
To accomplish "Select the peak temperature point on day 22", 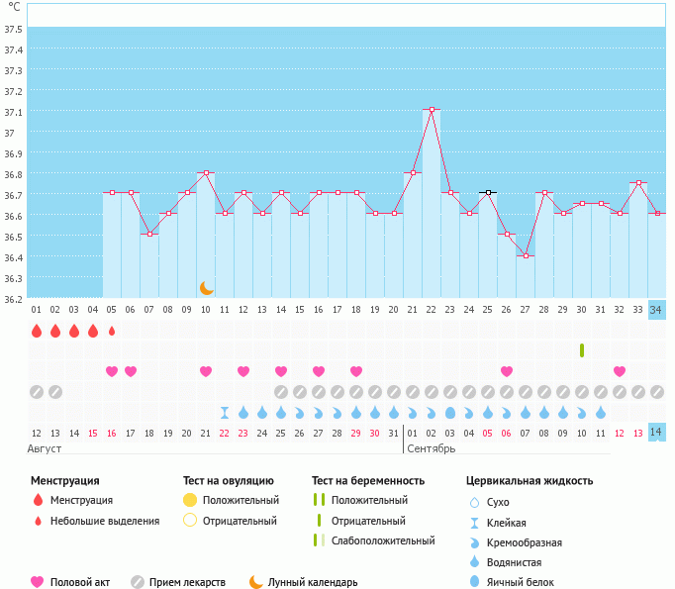I will point(432,109).
